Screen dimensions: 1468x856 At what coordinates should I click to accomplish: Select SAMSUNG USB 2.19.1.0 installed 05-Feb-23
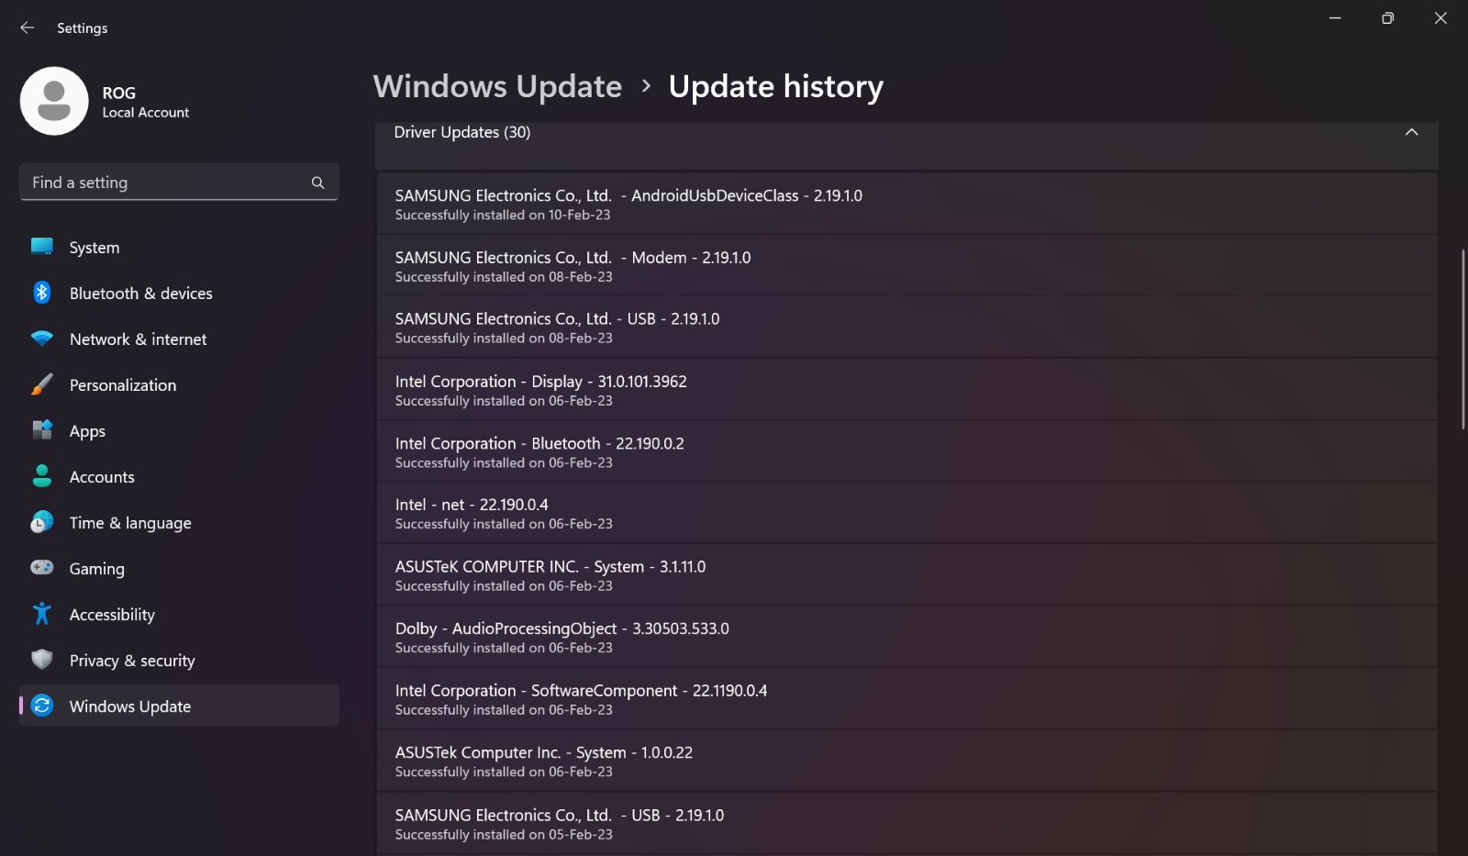pyautogui.click(x=906, y=824)
